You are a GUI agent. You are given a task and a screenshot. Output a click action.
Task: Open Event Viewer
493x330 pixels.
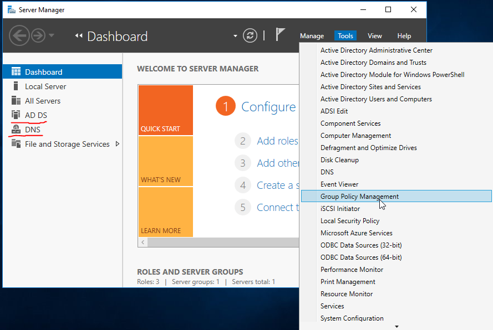point(396,184)
